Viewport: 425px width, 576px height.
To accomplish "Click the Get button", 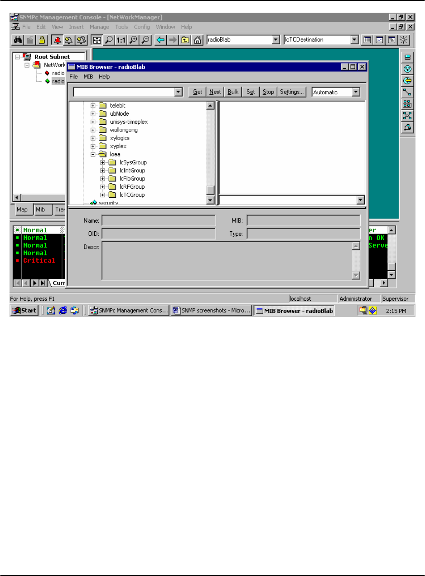I will point(198,92).
